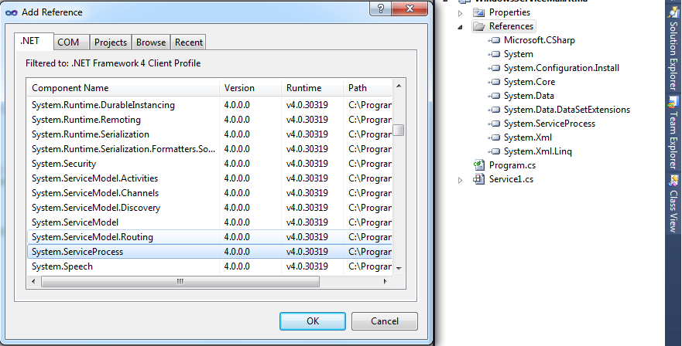Viewport: 682px width, 346px height.
Task: Click the vertical scrollbar down arrow
Action: click(399, 269)
